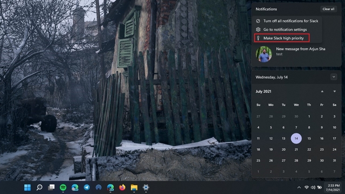Open taskbar Search magnifier icon
Image resolution: width=345 pixels, height=194 pixels.
click(x=39, y=188)
